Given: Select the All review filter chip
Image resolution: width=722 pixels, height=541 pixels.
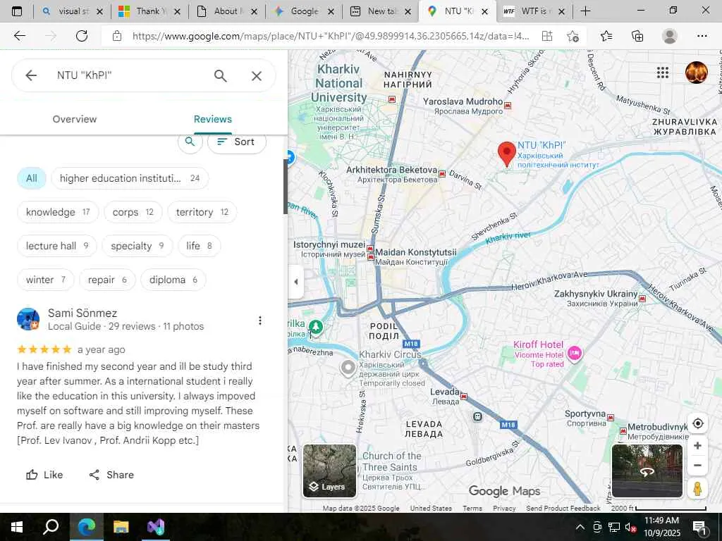Looking at the screenshot, I should (x=32, y=178).
